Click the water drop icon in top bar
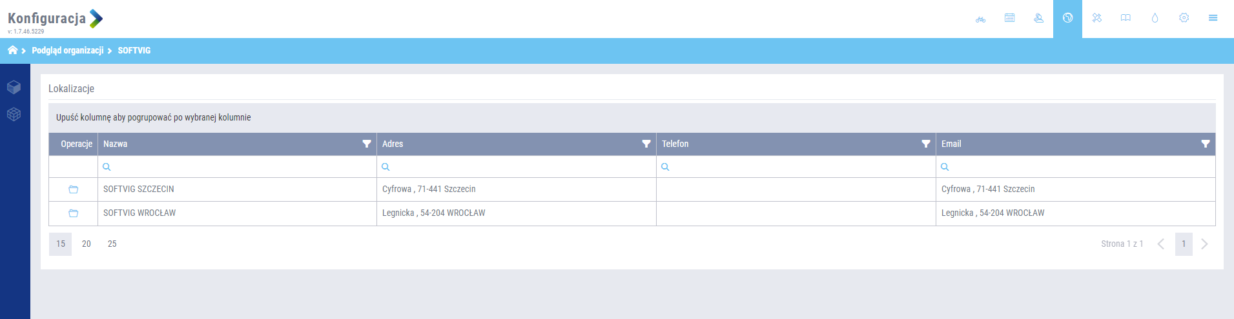Image resolution: width=1234 pixels, height=319 pixels. (x=1155, y=18)
